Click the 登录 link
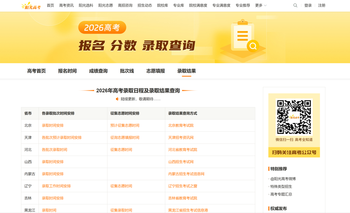350x213 pixels. click(x=308, y=6)
